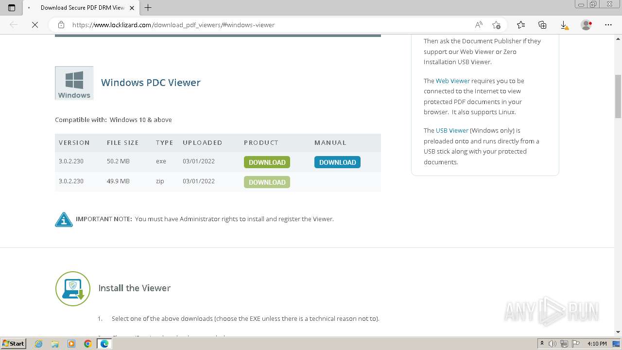Click the UPLOADED column header

(x=203, y=142)
